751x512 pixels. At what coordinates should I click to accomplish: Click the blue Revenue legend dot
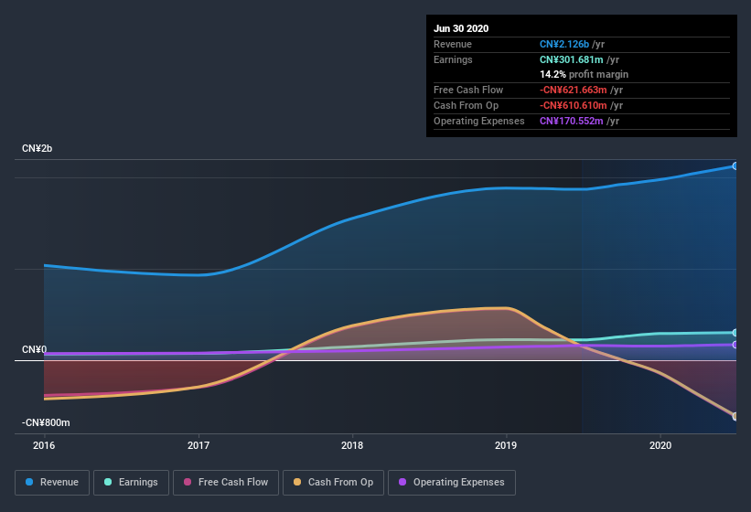point(29,482)
